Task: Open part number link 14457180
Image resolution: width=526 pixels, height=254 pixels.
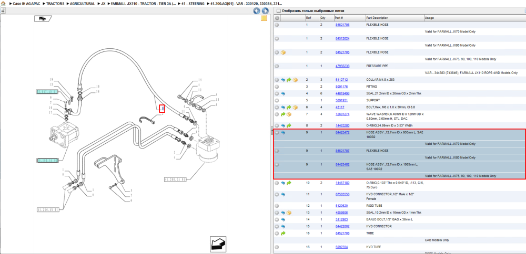Action: click(342, 183)
